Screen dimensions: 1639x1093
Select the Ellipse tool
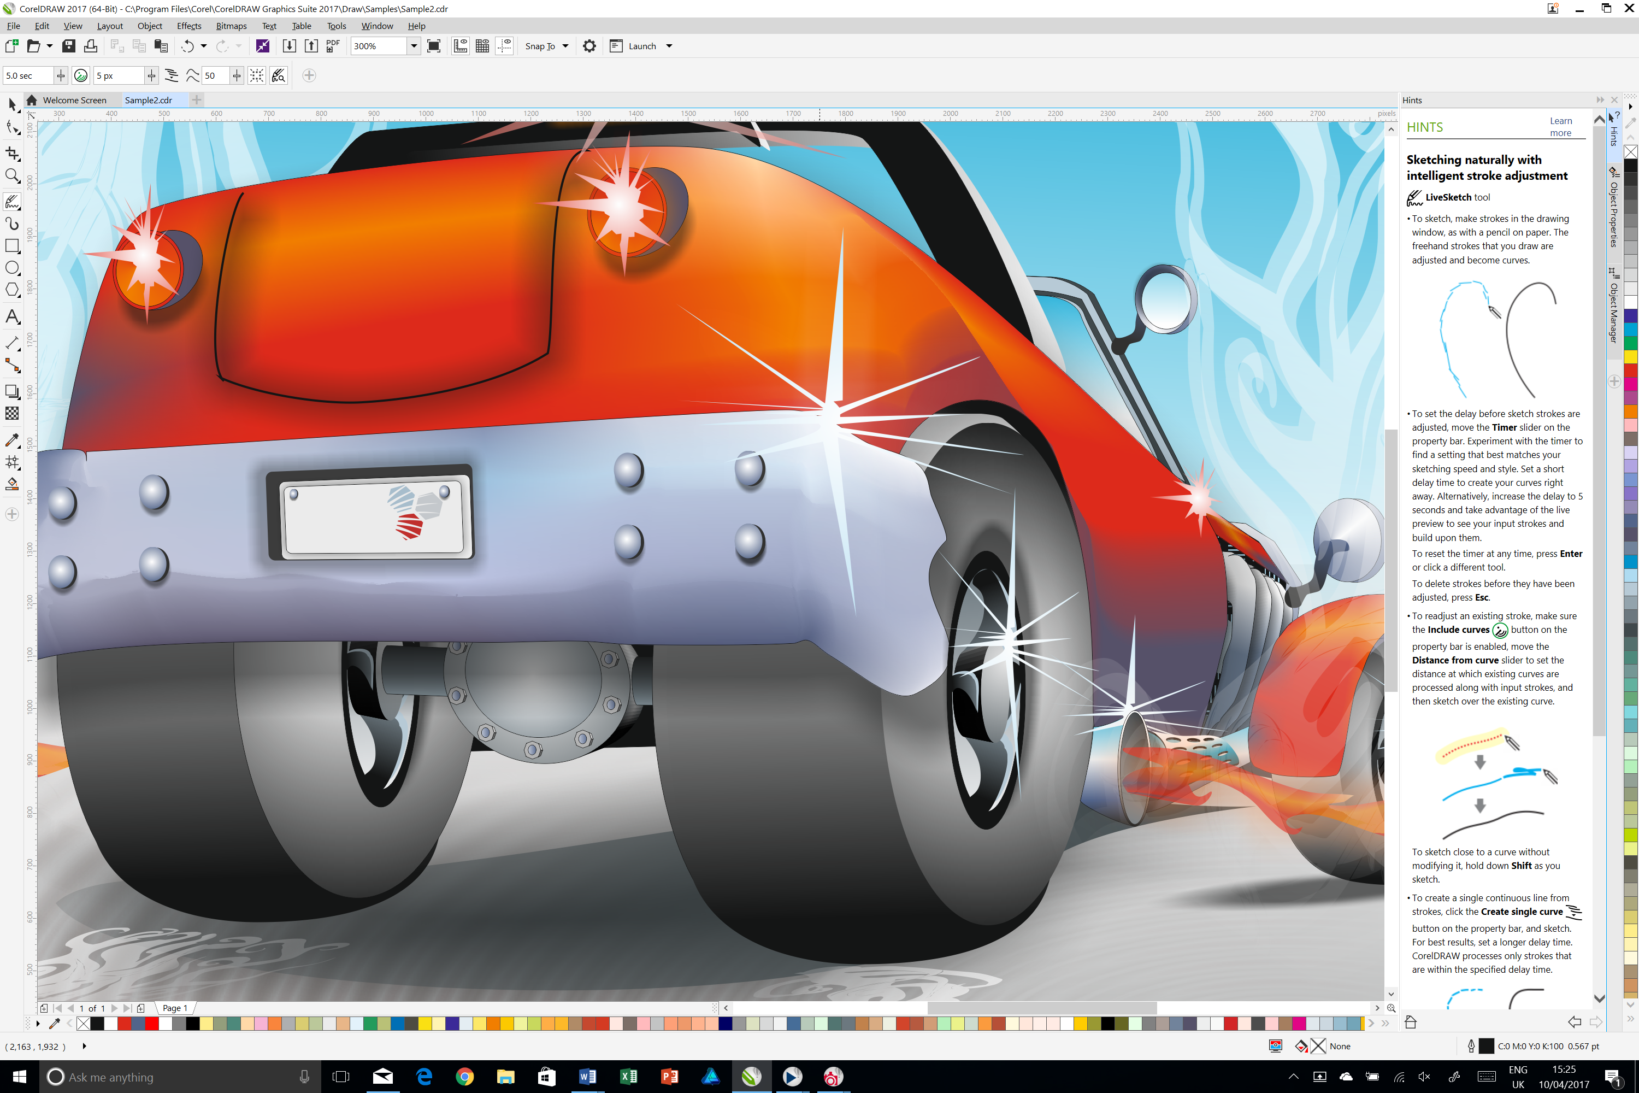[12, 268]
